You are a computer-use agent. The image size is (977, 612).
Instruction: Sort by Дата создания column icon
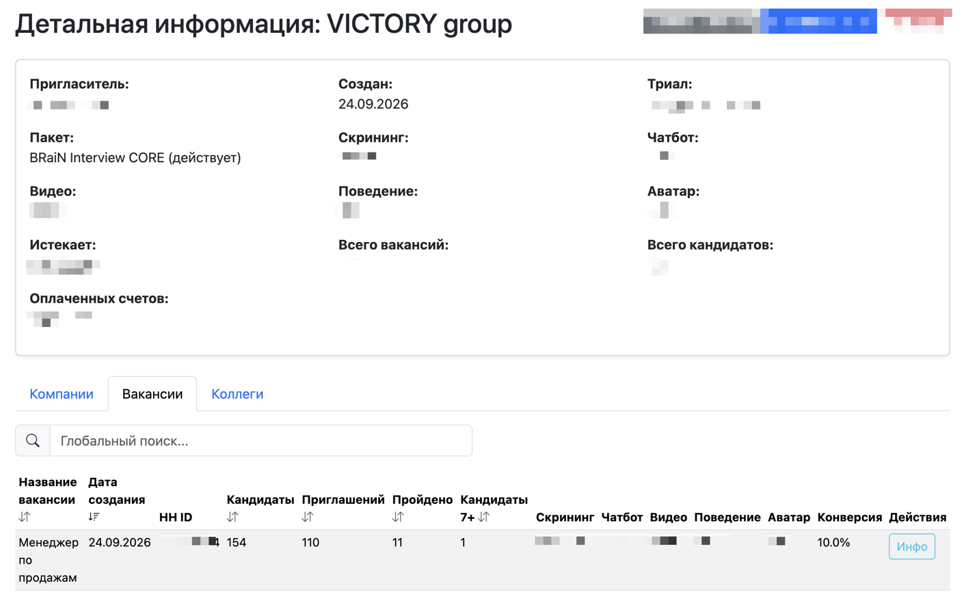[x=94, y=517]
